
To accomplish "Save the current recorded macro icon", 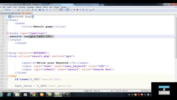I will coord(87,10).
